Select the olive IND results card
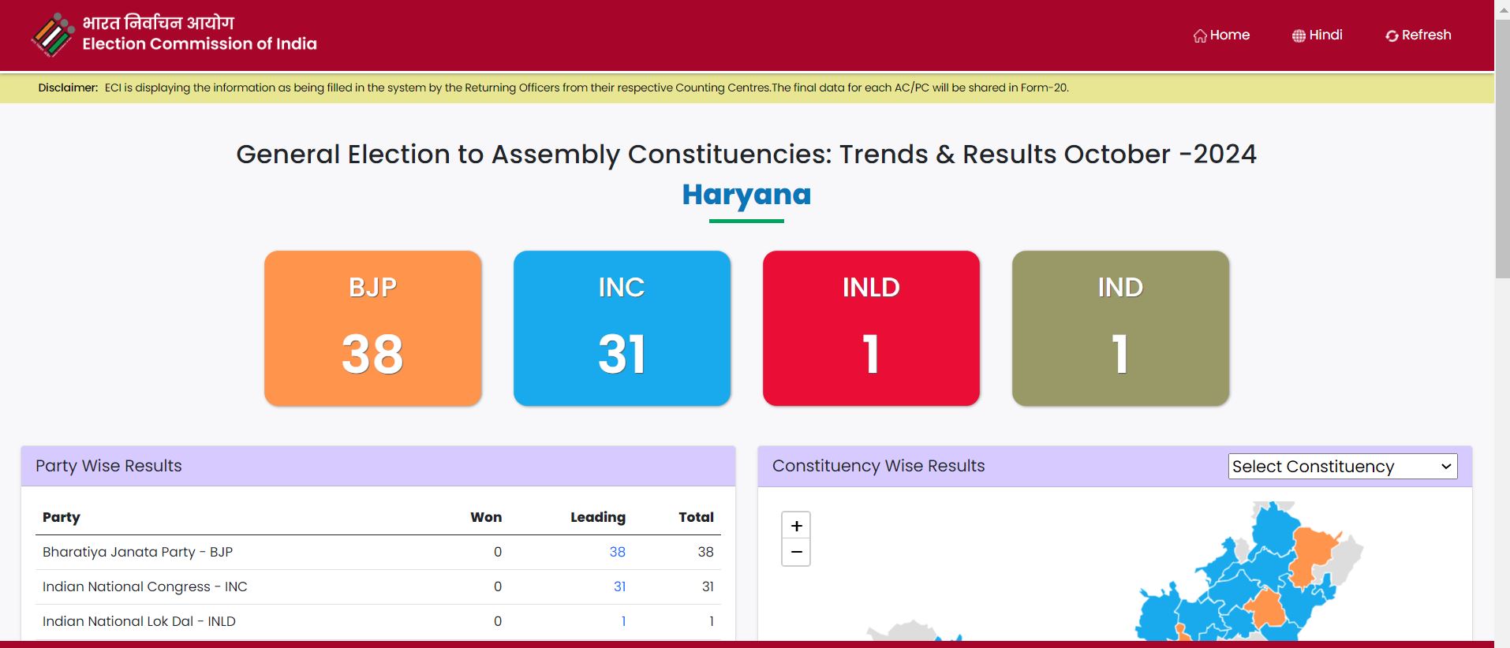Viewport: 1510px width, 648px height. (1120, 328)
